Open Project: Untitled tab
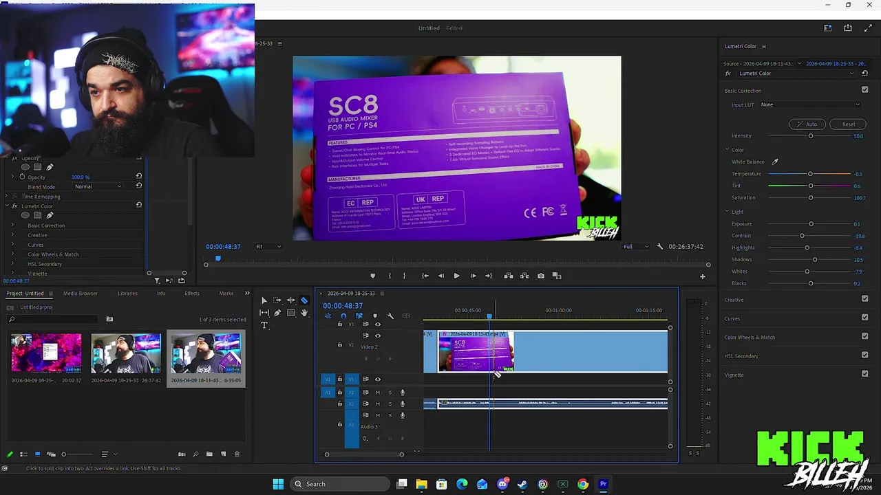Image resolution: width=881 pixels, height=495 pixels. point(25,294)
